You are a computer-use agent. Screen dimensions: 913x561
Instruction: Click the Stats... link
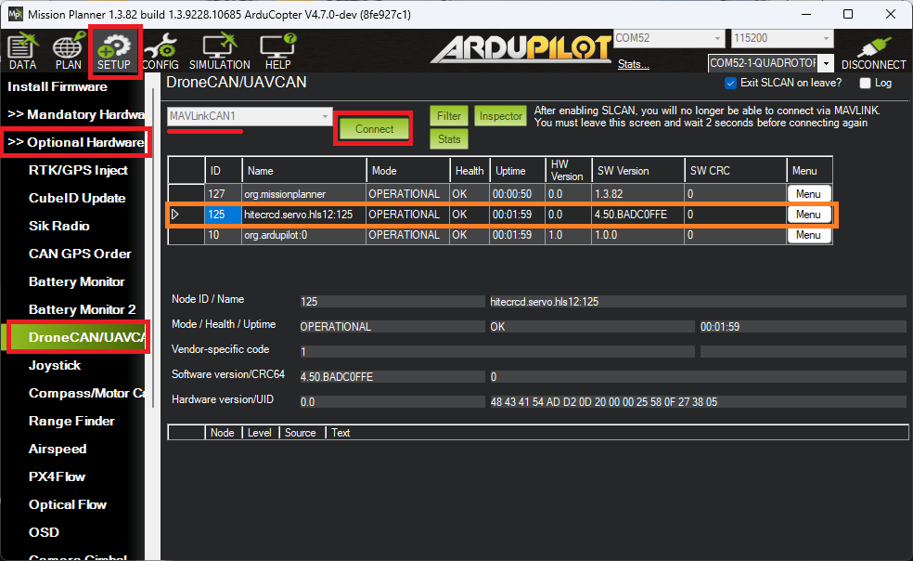tap(633, 64)
